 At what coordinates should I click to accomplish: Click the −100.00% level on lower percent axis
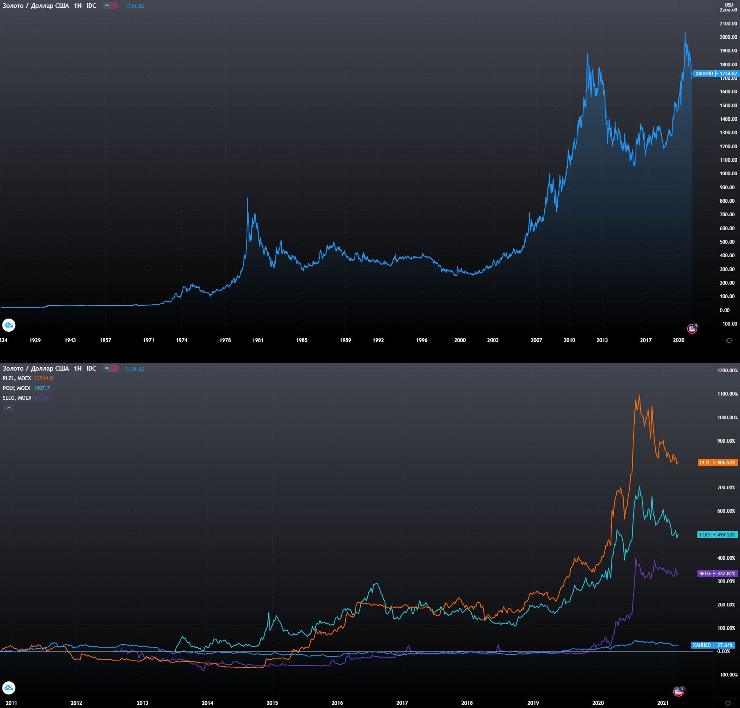[x=727, y=675]
